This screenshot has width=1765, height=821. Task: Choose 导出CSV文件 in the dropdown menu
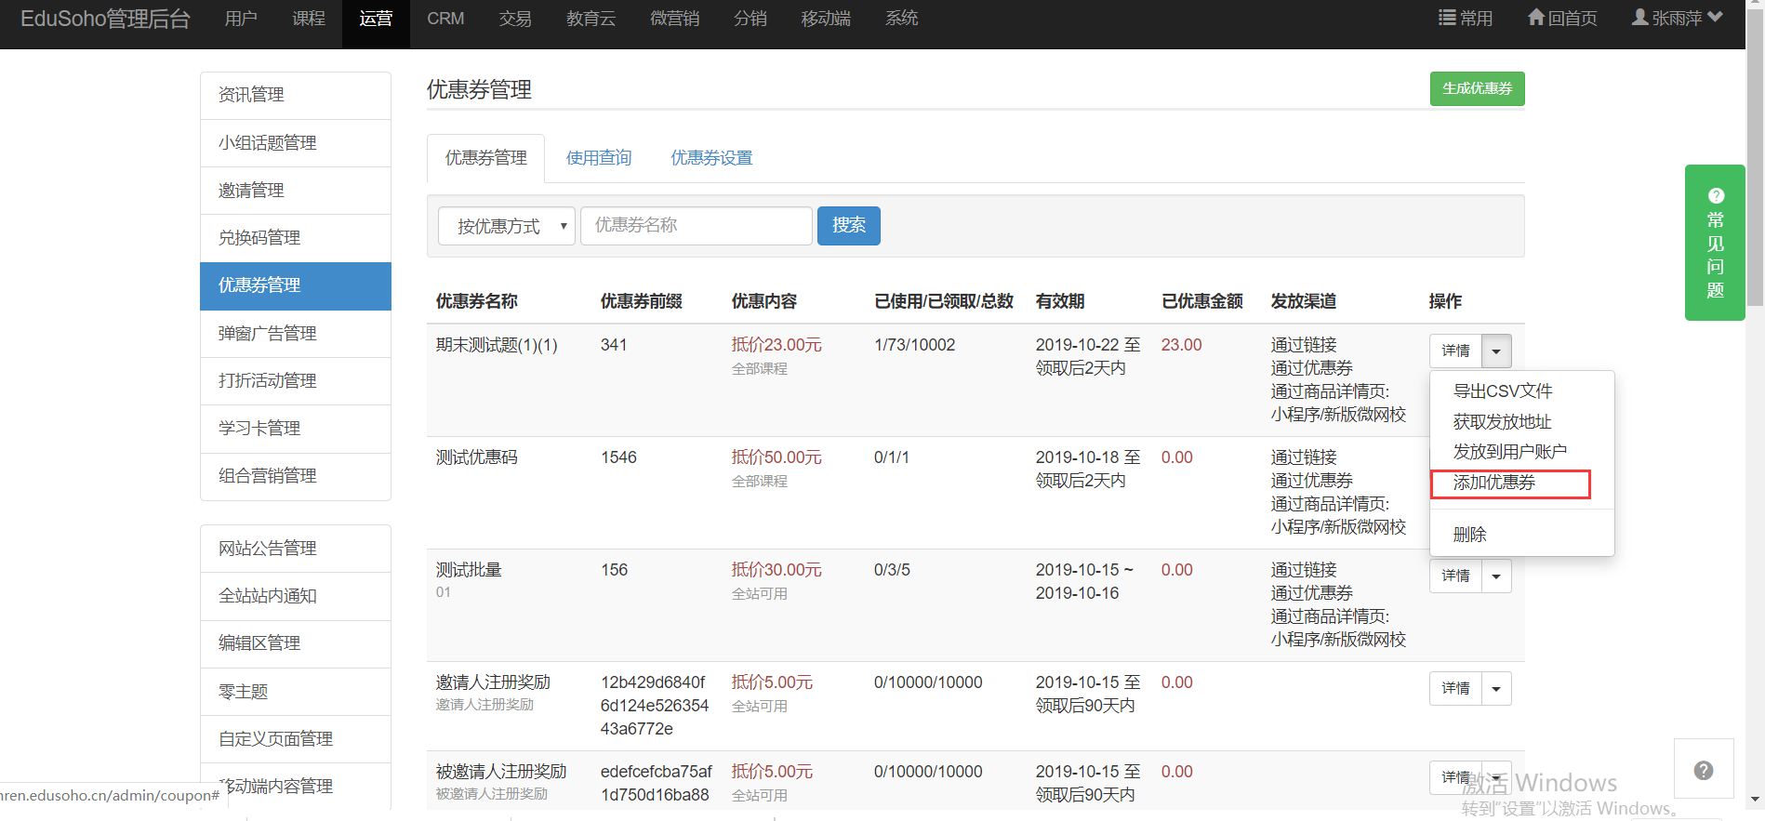(1503, 391)
